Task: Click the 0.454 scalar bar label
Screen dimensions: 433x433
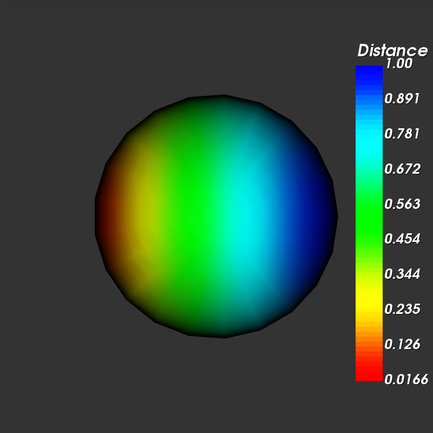Action: (402, 239)
